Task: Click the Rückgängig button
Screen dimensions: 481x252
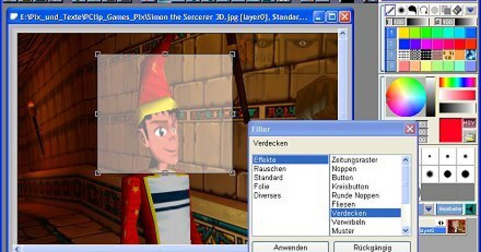Action: (x=372, y=247)
